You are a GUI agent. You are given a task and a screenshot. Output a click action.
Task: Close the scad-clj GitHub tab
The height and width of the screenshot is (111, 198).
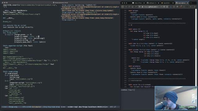click(187, 3)
